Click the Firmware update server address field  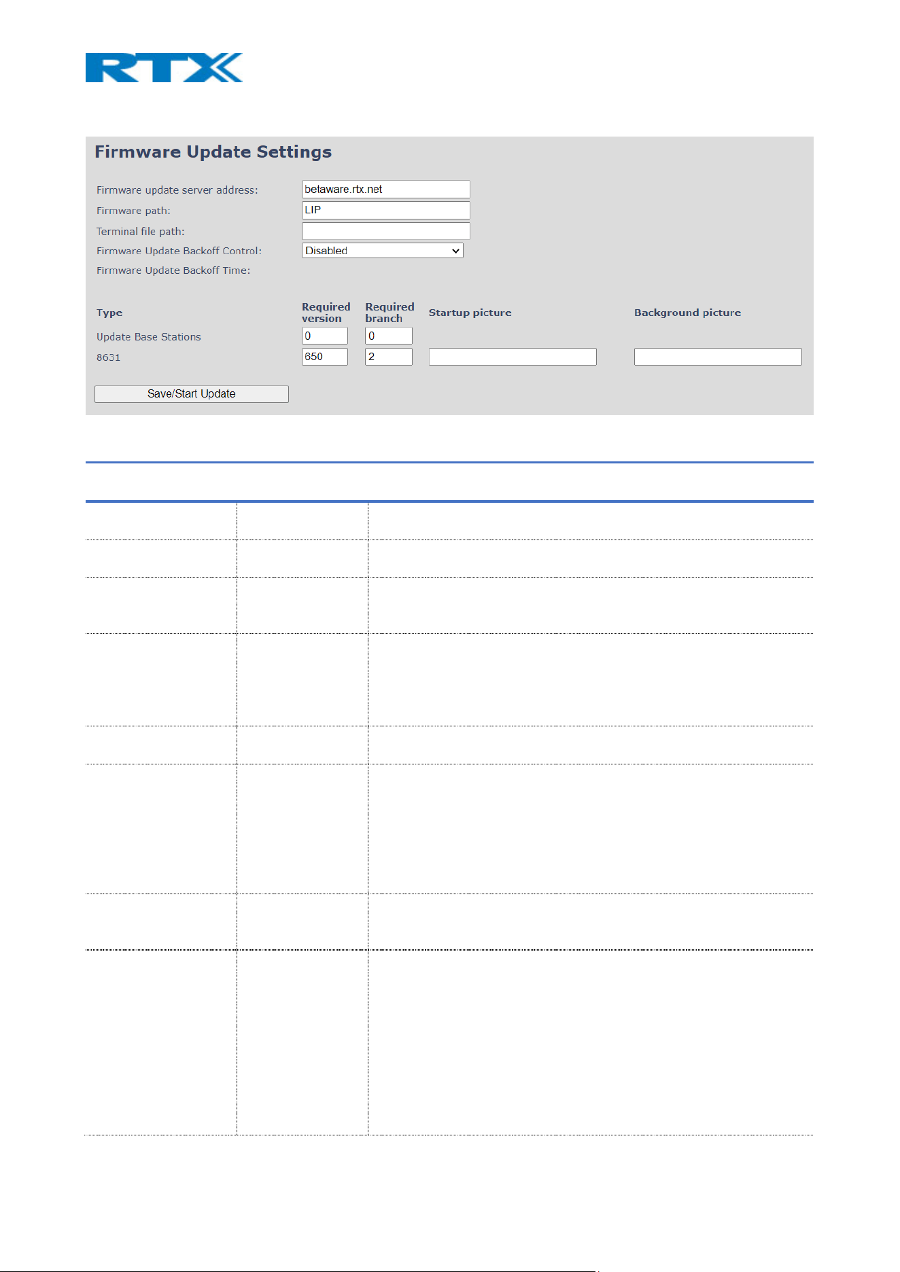pos(385,189)
